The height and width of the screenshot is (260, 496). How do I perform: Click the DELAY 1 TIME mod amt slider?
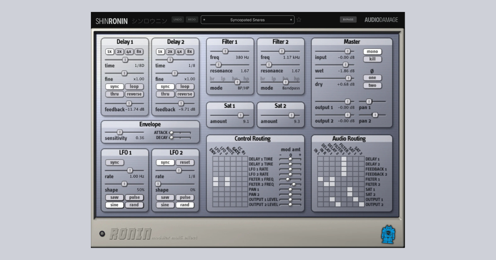(x=290, y=159)
